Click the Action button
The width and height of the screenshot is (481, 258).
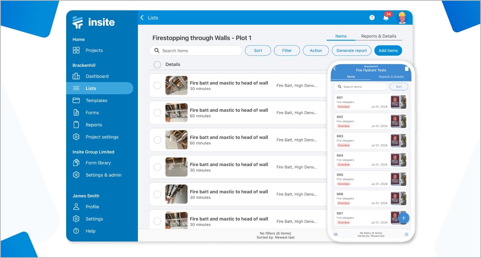pyautogui.click(x=316, y=51)
